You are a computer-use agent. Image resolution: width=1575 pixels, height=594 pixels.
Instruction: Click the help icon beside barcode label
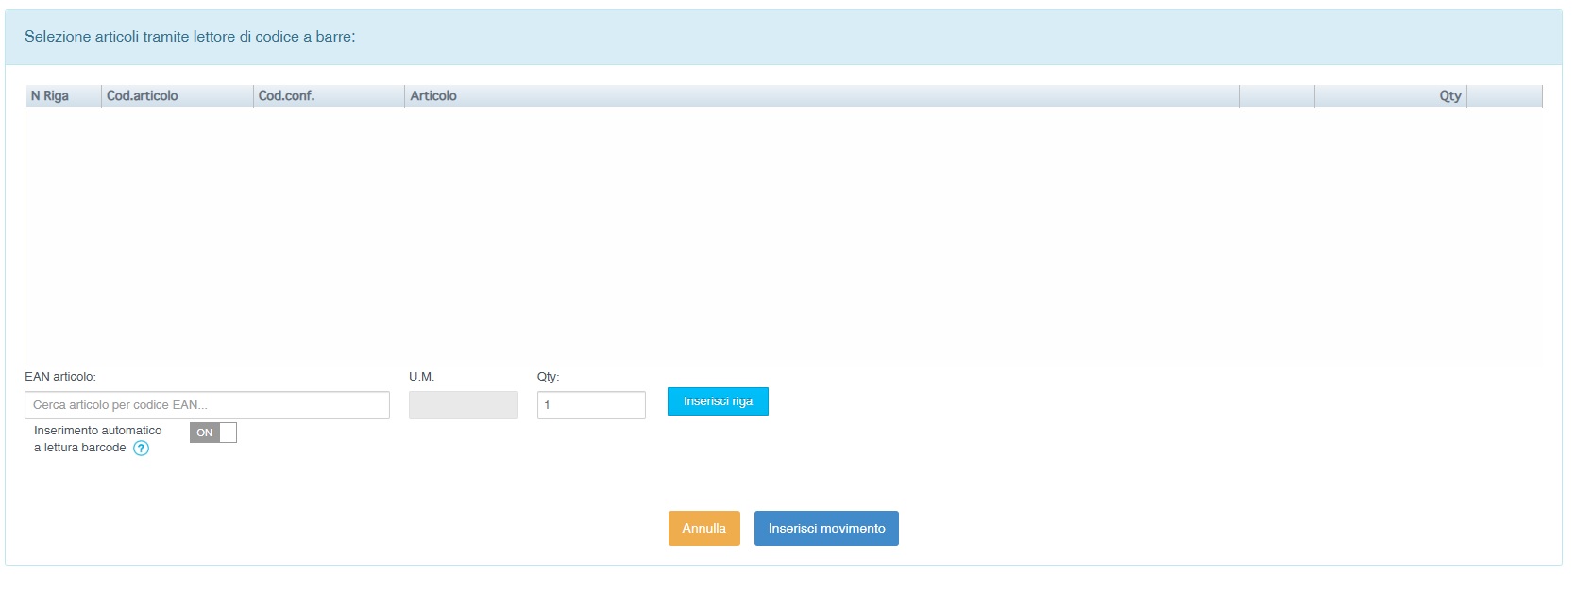141,449
